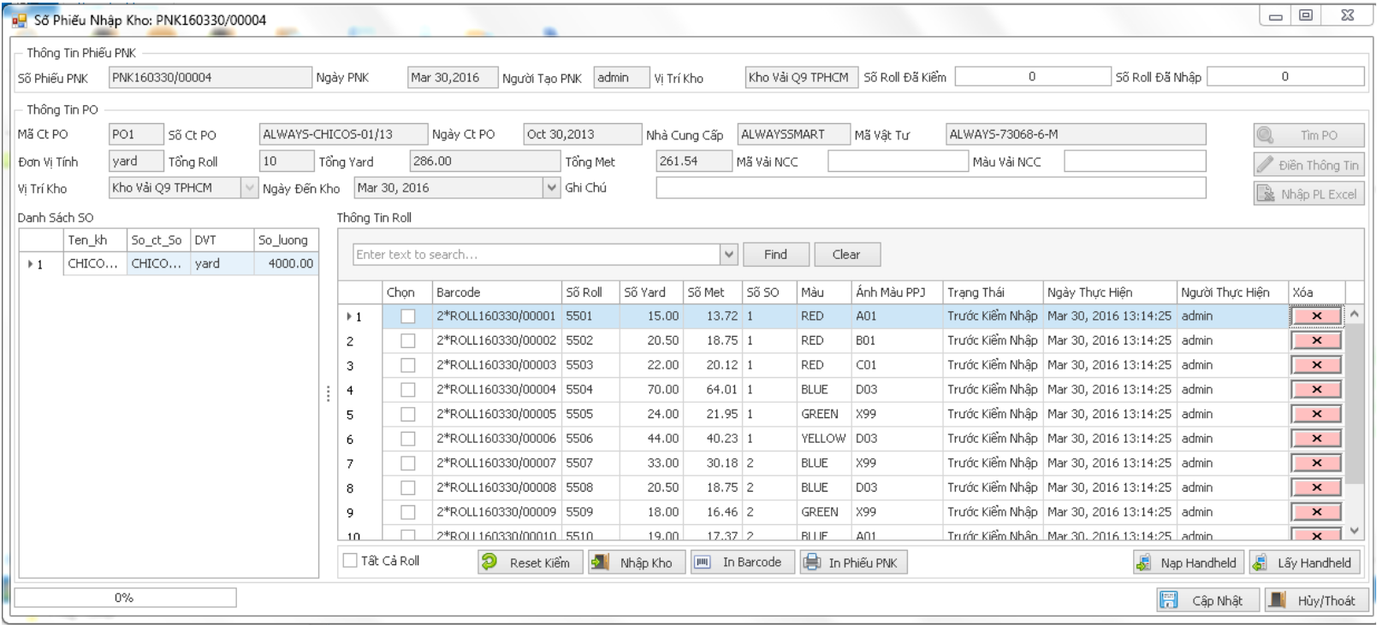Tick the Chọn checkbox for roll 5506
The height and width of the screenshot is (625, 1382).
[408, 439]
